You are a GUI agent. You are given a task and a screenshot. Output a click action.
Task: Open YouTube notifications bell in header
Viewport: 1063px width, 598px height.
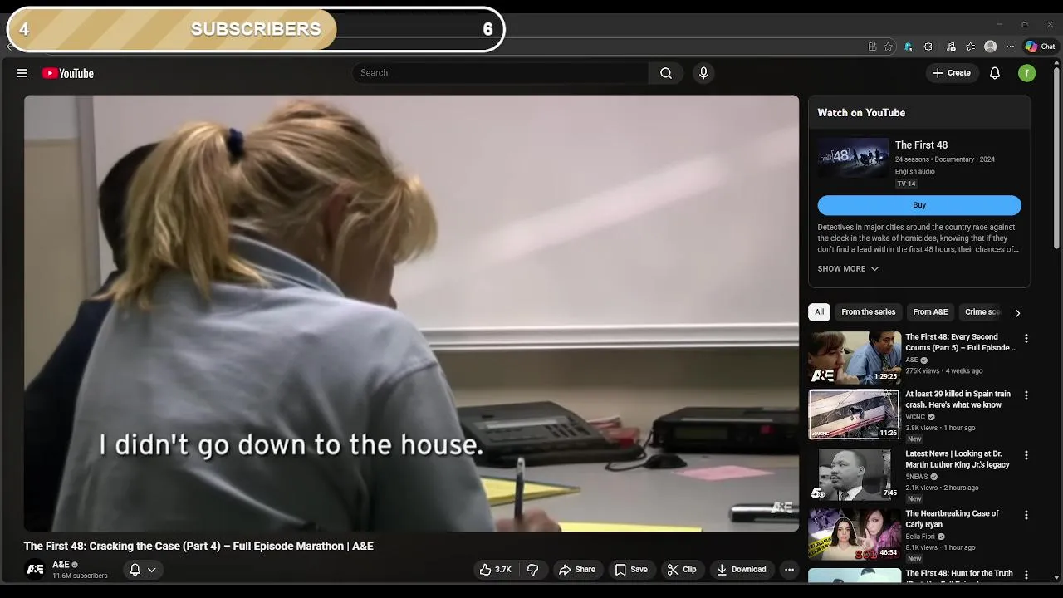tap(995, 73)
